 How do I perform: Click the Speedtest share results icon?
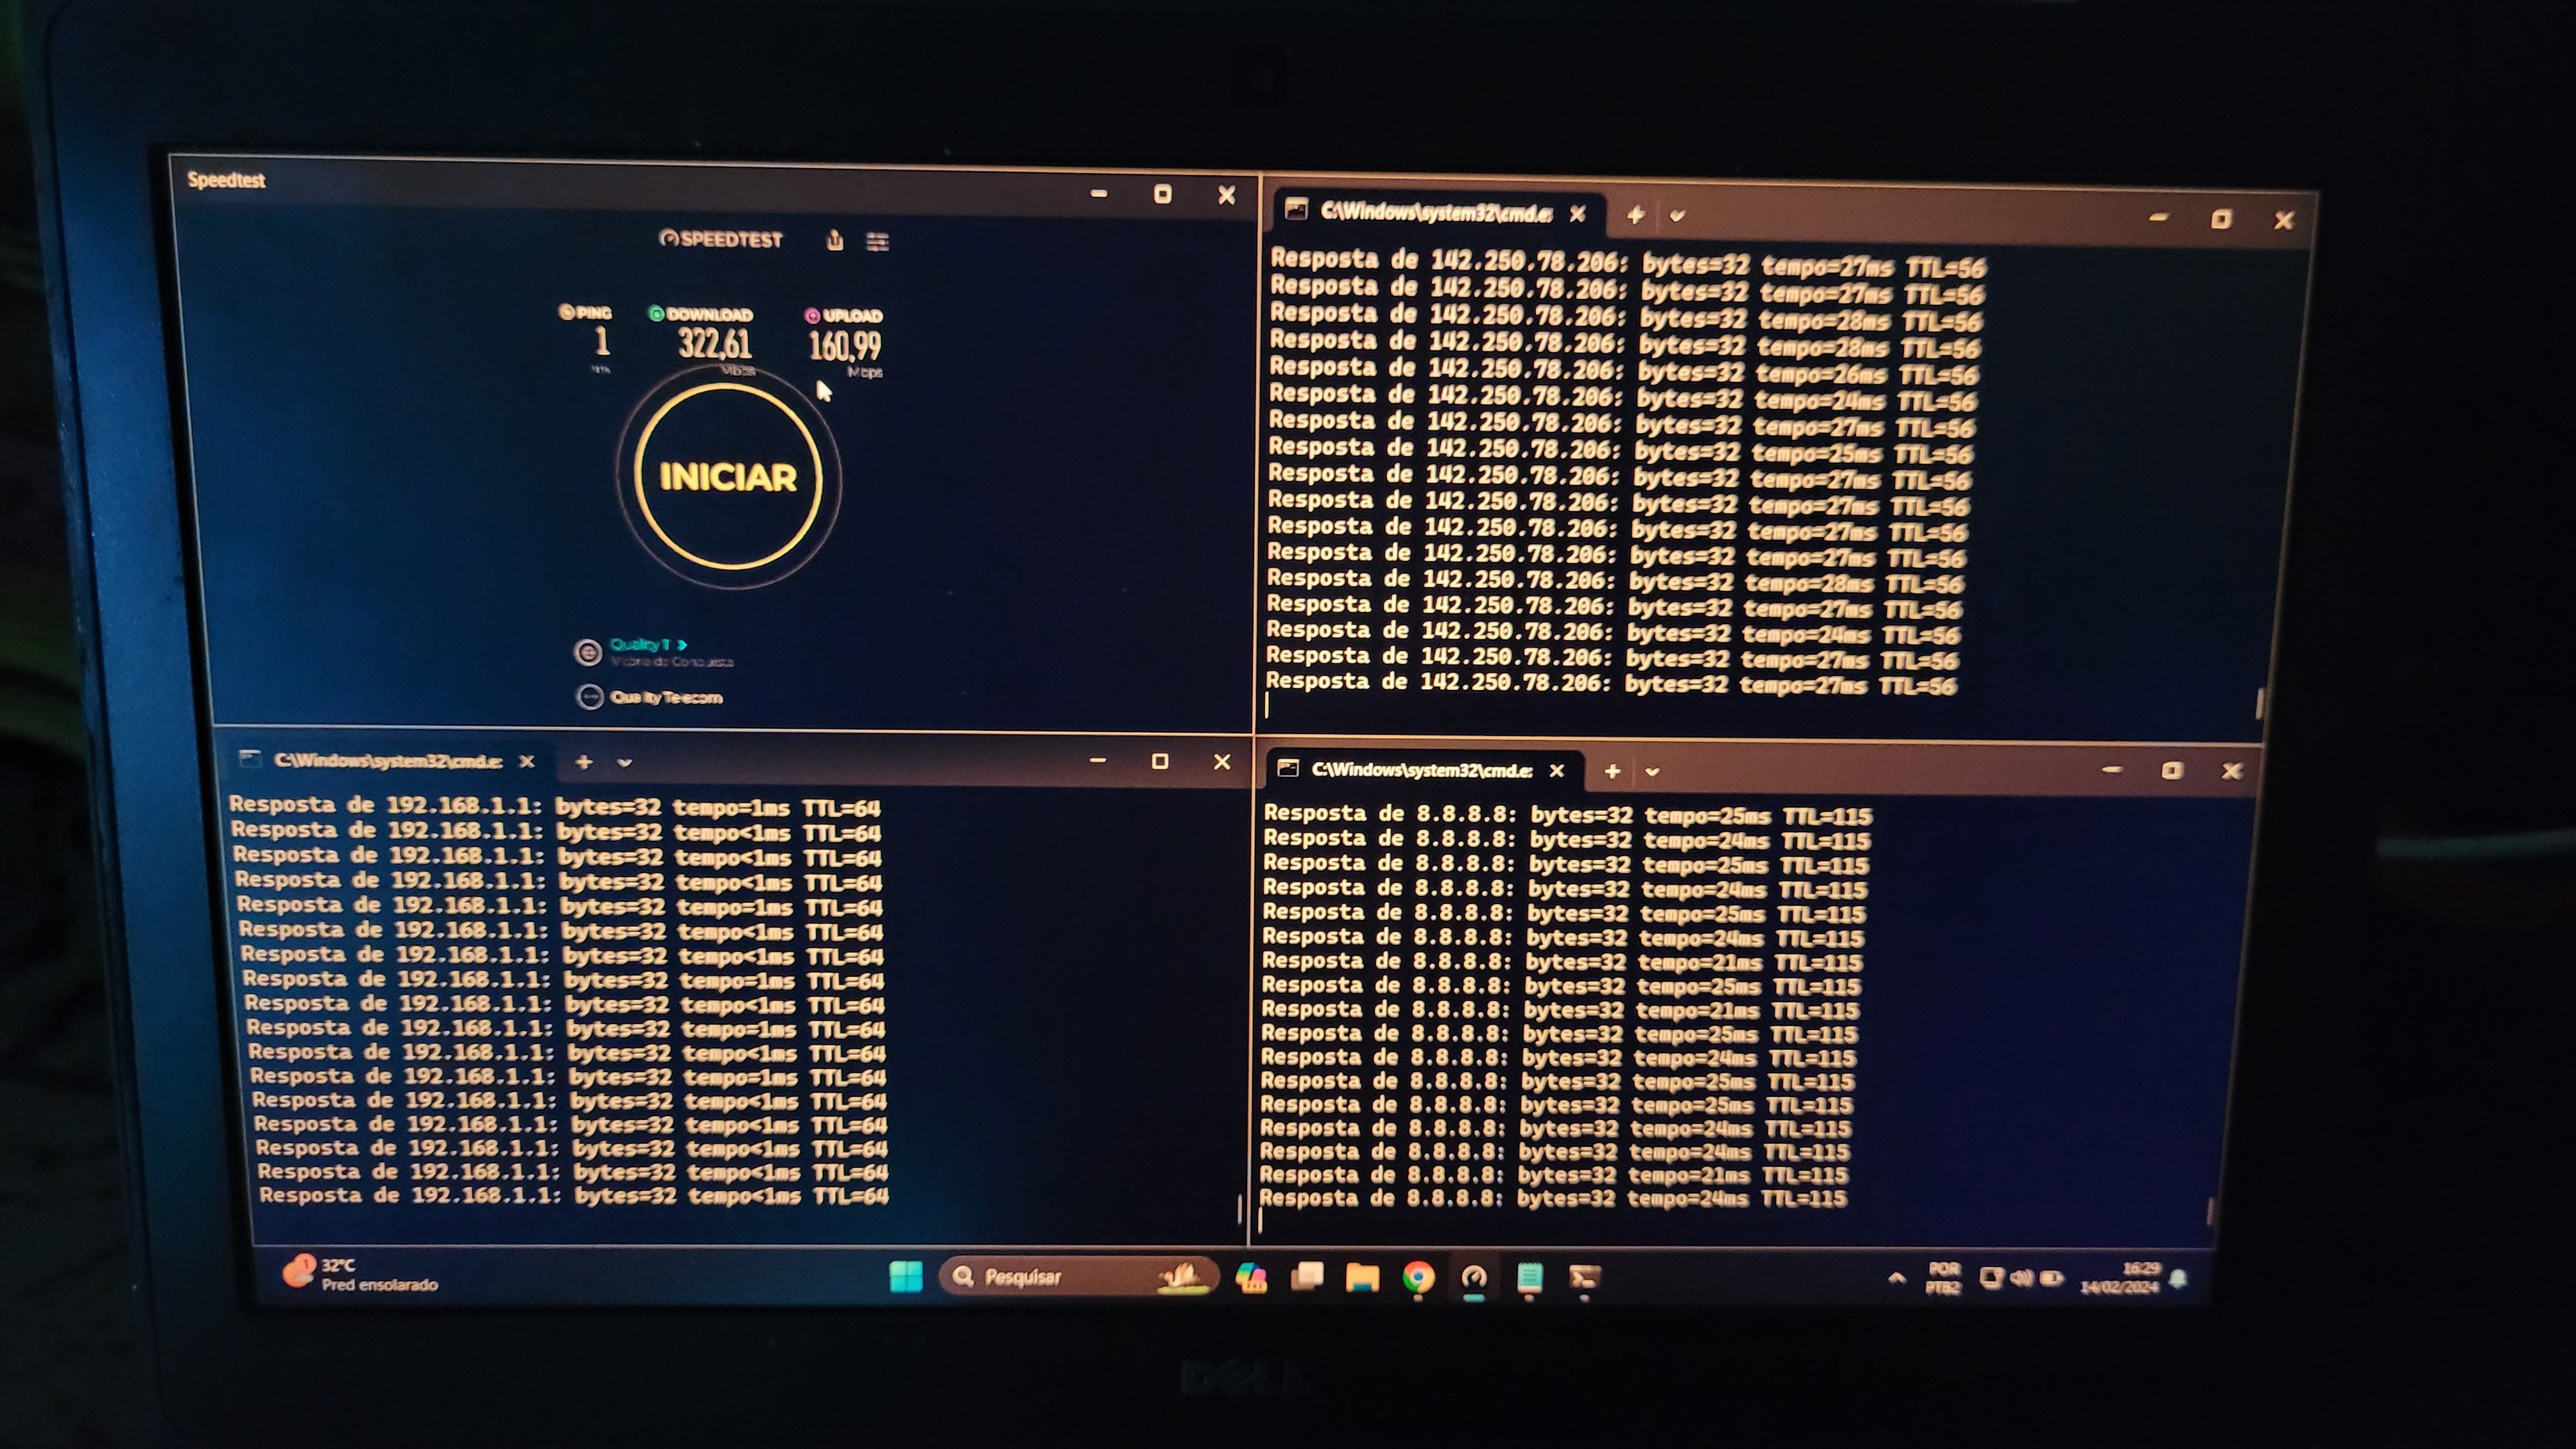(x=835, y=240)
